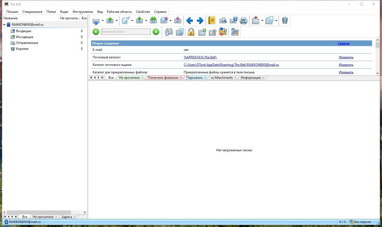Viewport: 382px width, 227px height.
Task: Click the padlock Lock icon
Action: (191, 32)
